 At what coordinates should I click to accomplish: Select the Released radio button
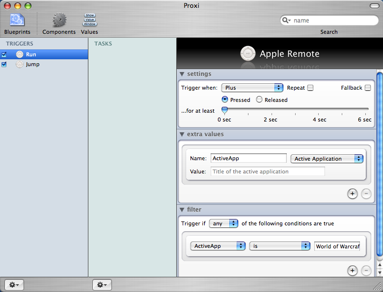(259, 99)
